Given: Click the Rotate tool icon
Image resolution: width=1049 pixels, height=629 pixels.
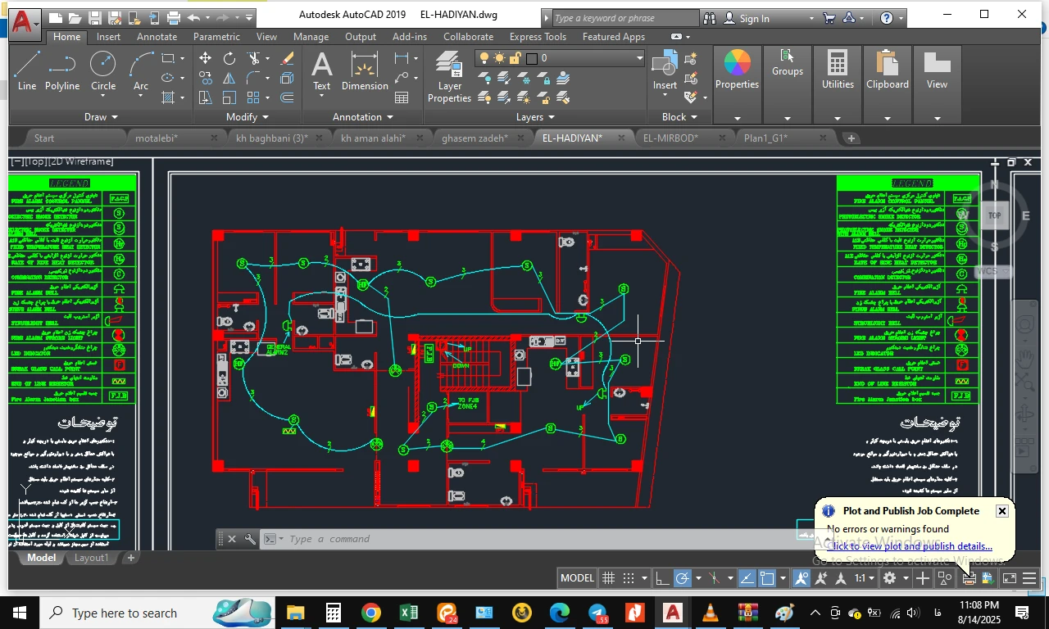Looking at the screenshot, I should (x=229, y=58).
